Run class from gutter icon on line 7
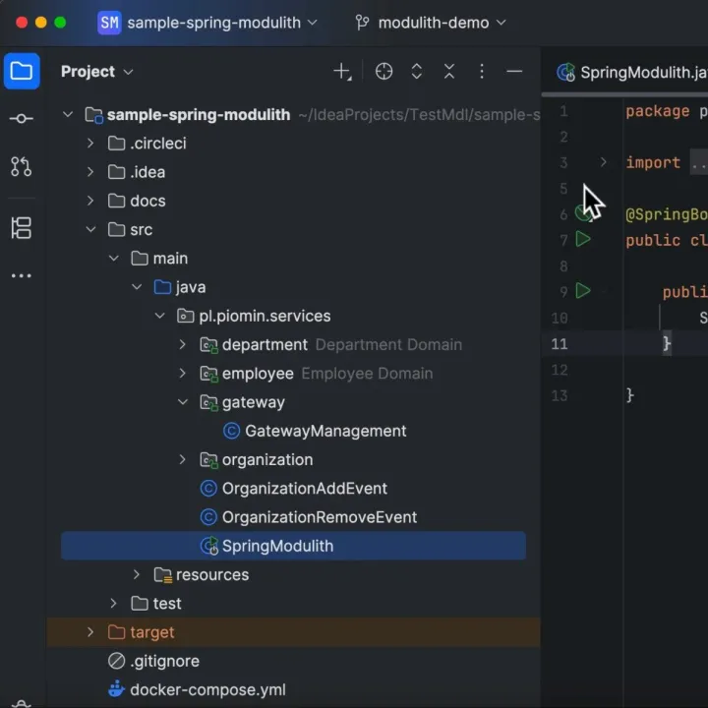This screenshot has width=708, height=708. point(583,239)
